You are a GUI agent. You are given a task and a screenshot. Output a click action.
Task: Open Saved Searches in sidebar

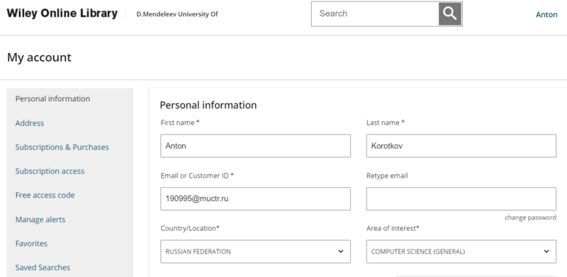pyautogui.click(x=43, y=268)
